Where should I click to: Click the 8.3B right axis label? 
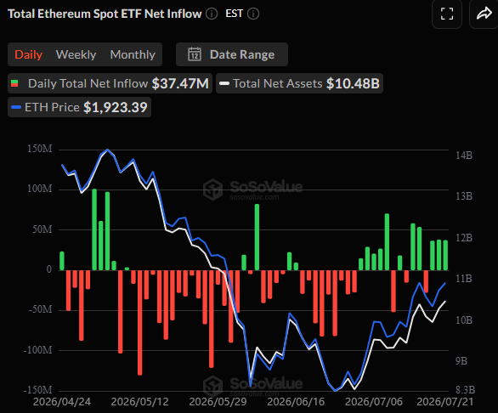pos(466,390)
